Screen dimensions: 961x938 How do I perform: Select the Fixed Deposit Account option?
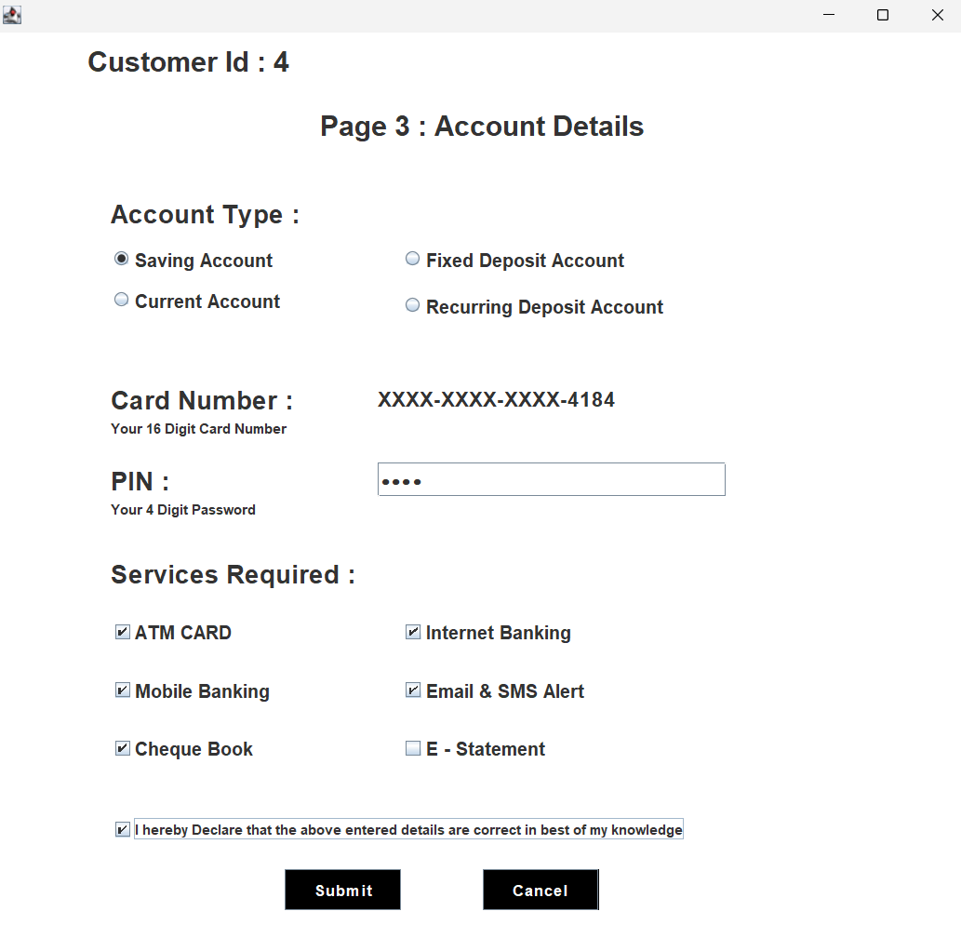click(412, 258)
